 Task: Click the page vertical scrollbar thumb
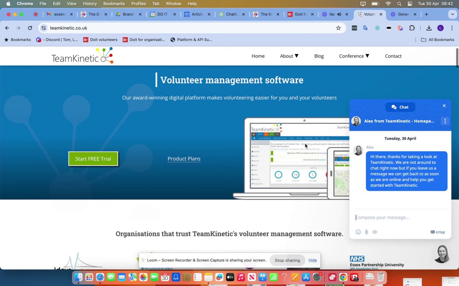pos(457,57)
